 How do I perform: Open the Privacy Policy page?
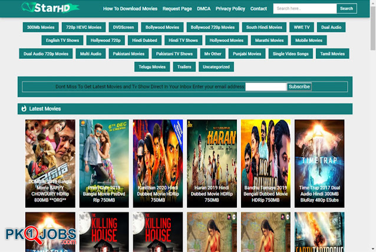coord(230,9)
